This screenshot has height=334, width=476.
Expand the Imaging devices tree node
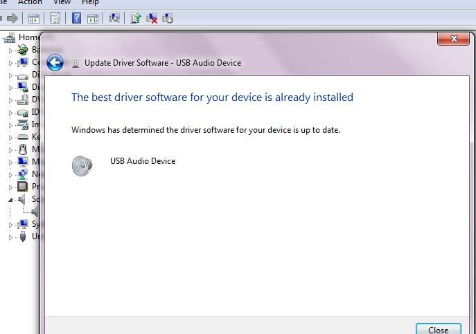coord(10,125)
